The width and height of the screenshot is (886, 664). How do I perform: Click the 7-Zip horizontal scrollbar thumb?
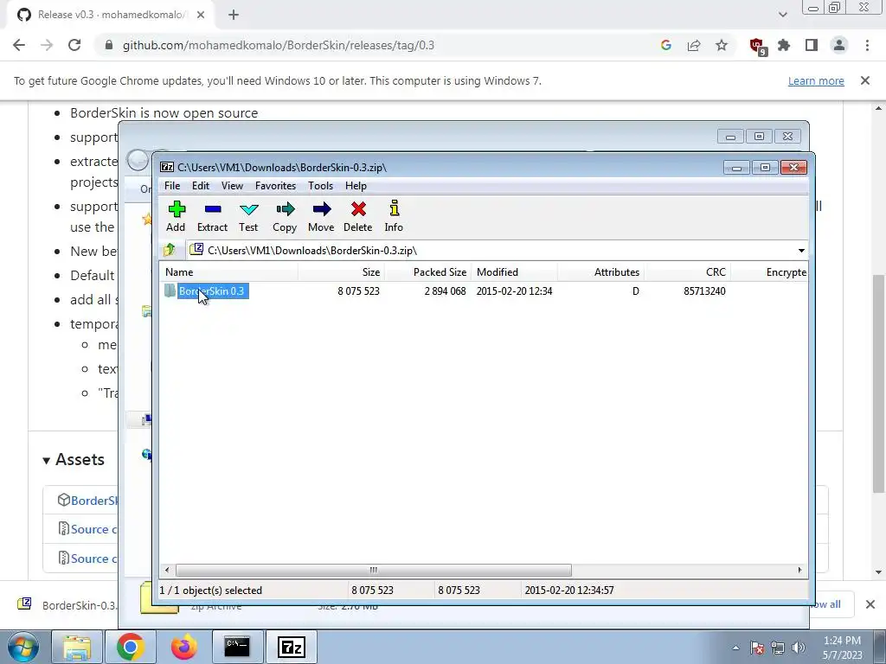point(373,571)
